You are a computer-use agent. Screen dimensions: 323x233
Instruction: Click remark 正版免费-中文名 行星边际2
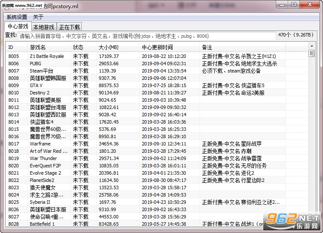(x=233, y=180)
